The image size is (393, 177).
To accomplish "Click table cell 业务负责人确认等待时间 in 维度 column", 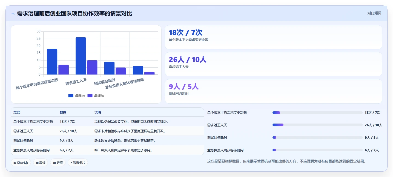I will click(x=31, y=150).
